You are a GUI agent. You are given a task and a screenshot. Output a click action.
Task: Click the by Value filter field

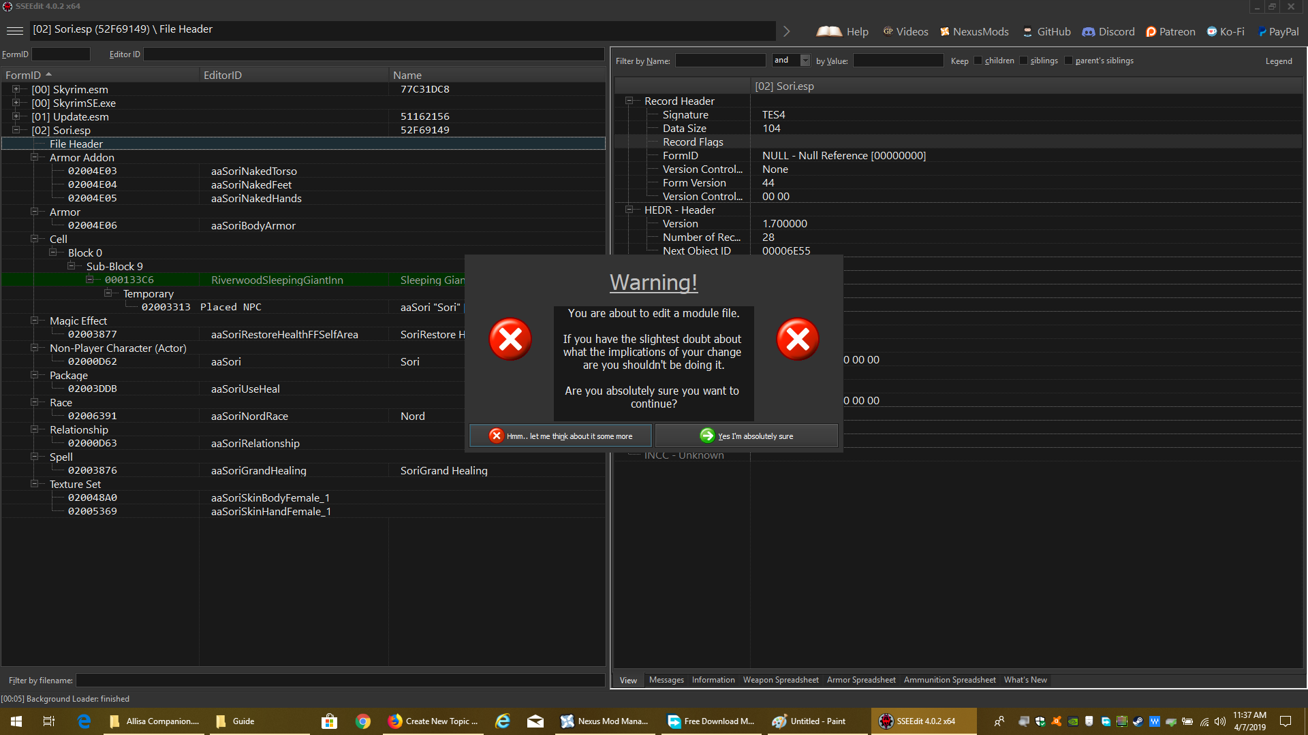[898, 61]
